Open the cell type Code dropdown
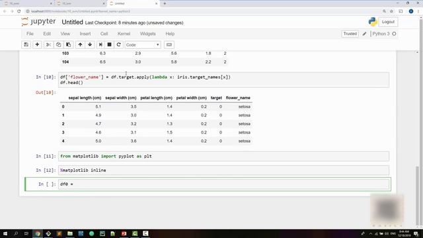The height and width of the screenshot is (238, 423). (143, 44)
